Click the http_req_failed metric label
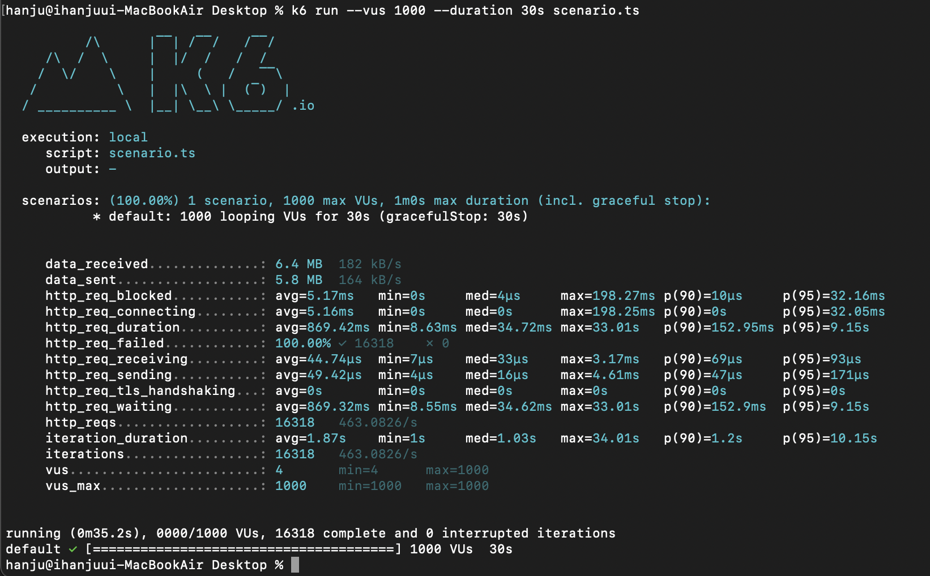Image resolution: width=930 pixels, height=576 pixels. click(x=105, y=343)
